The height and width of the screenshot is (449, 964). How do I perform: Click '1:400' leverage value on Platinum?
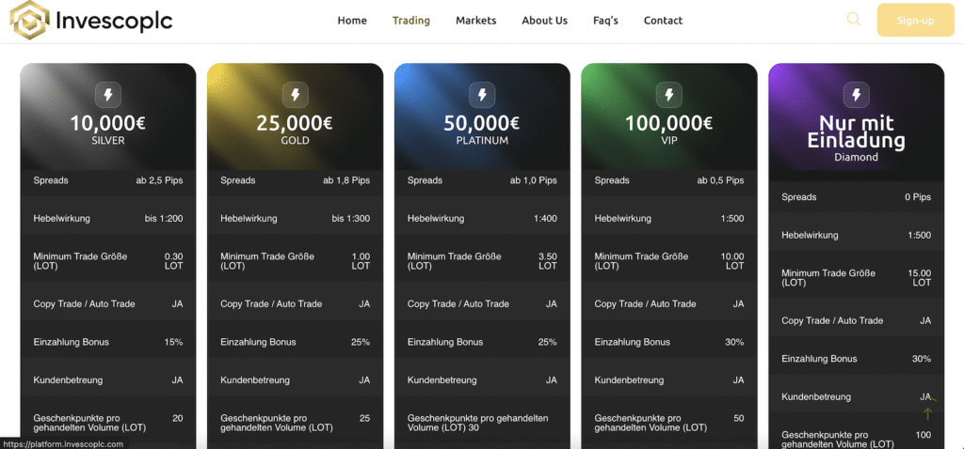(x=546, y=218)
